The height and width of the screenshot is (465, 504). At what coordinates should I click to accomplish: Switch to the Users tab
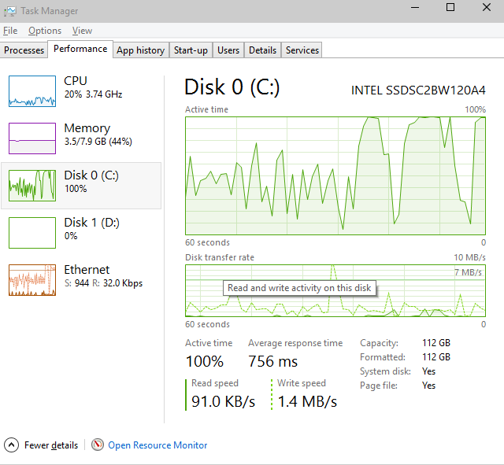[228, 50]
